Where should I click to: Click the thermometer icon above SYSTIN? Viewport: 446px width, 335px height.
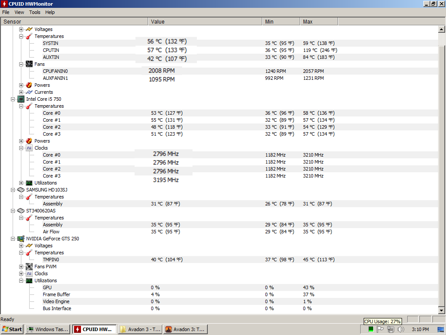[x=29, y=36]
